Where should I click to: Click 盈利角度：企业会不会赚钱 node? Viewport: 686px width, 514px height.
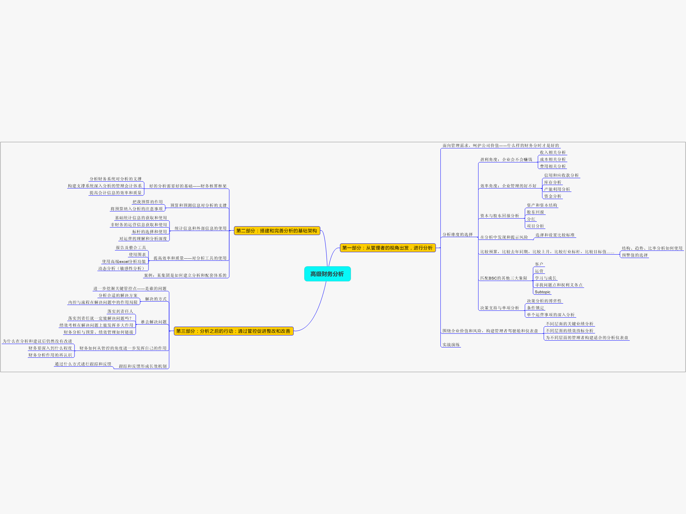[x=506, y=160]
